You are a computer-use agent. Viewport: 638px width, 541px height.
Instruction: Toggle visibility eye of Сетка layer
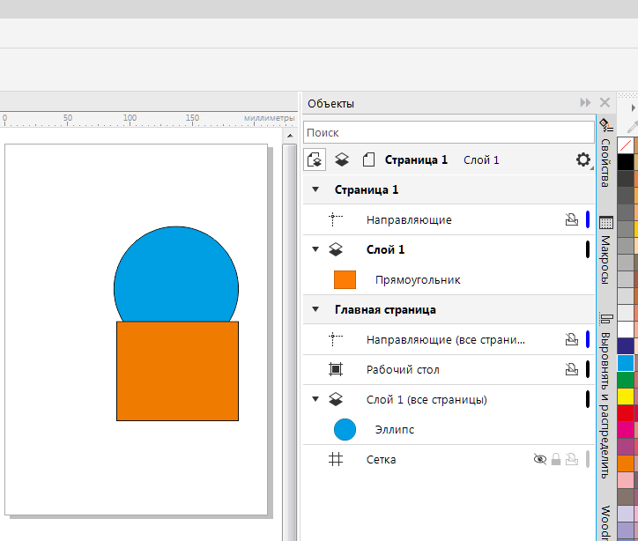(x=540, y=459)
